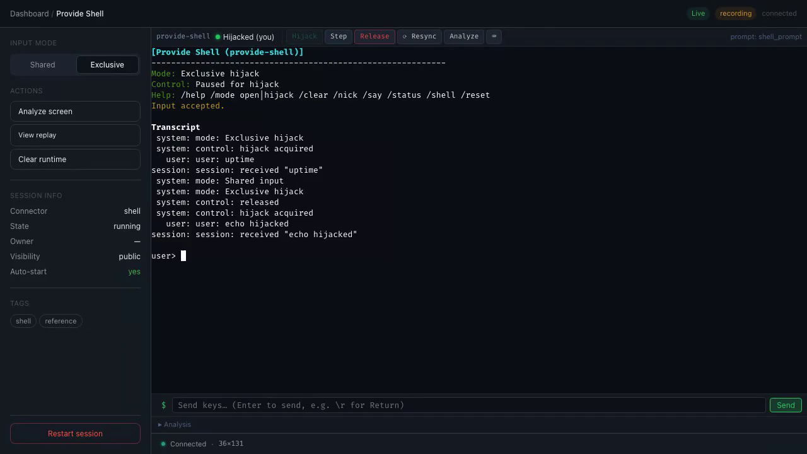Select Shared input mode
The width and height of the screenshot is (807, 454).
43,65
